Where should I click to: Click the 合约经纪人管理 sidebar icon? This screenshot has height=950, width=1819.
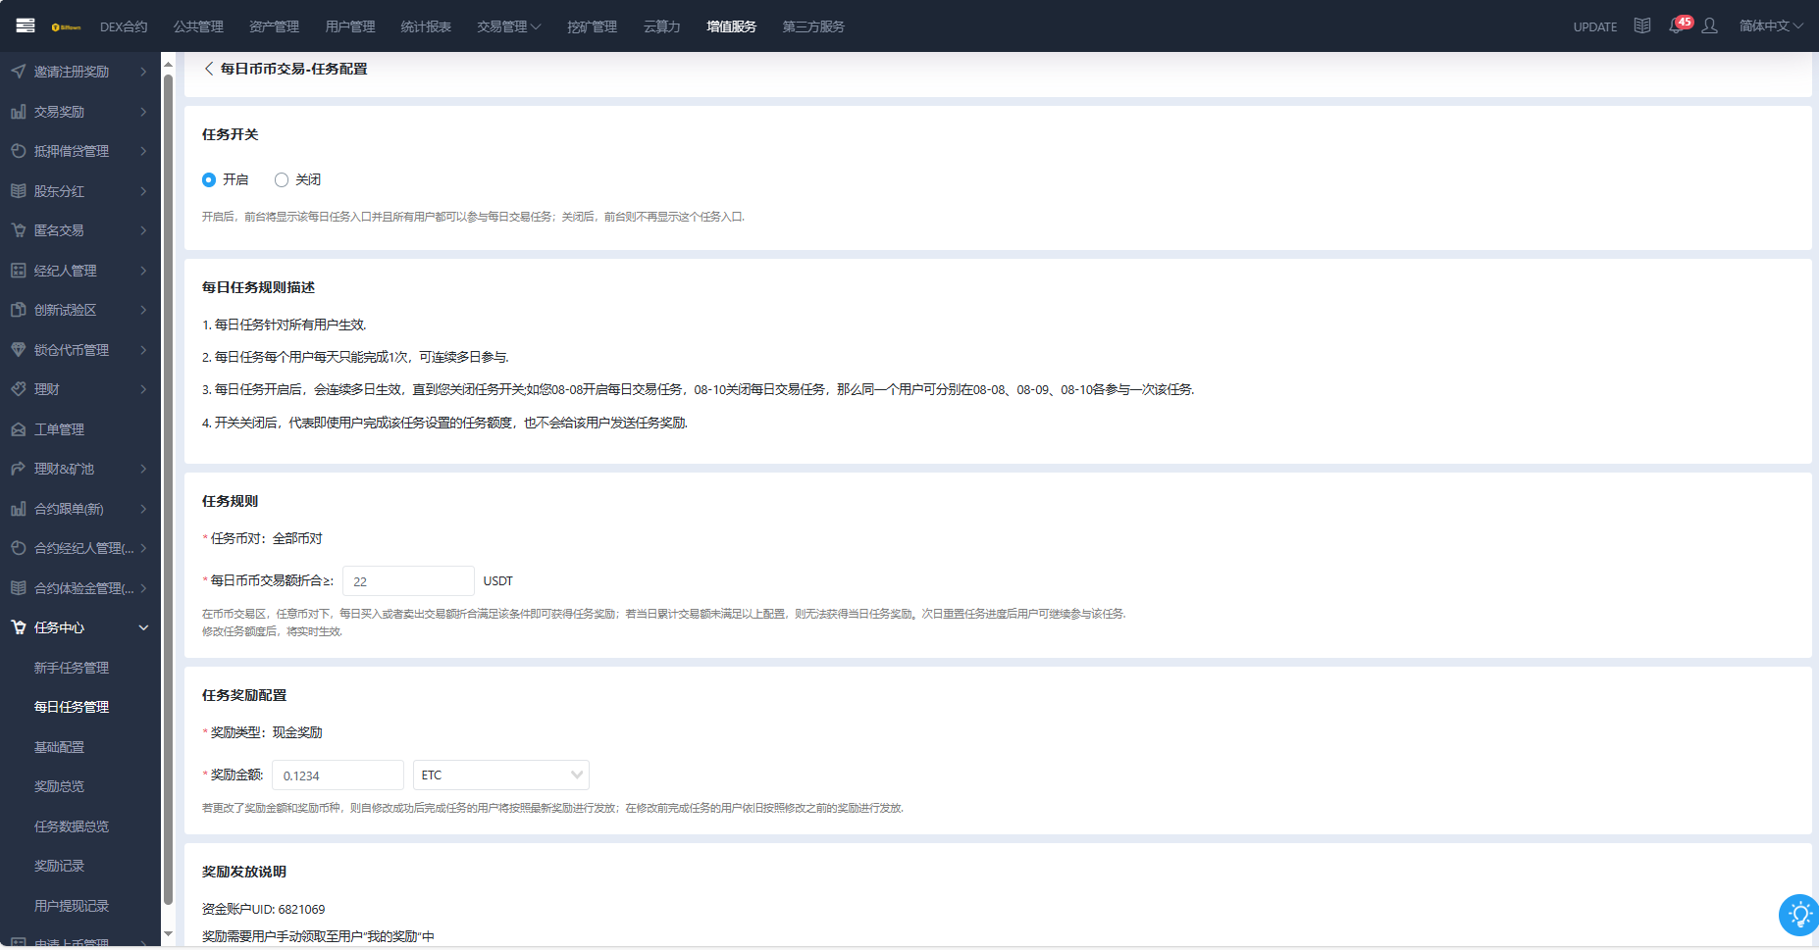19,547
